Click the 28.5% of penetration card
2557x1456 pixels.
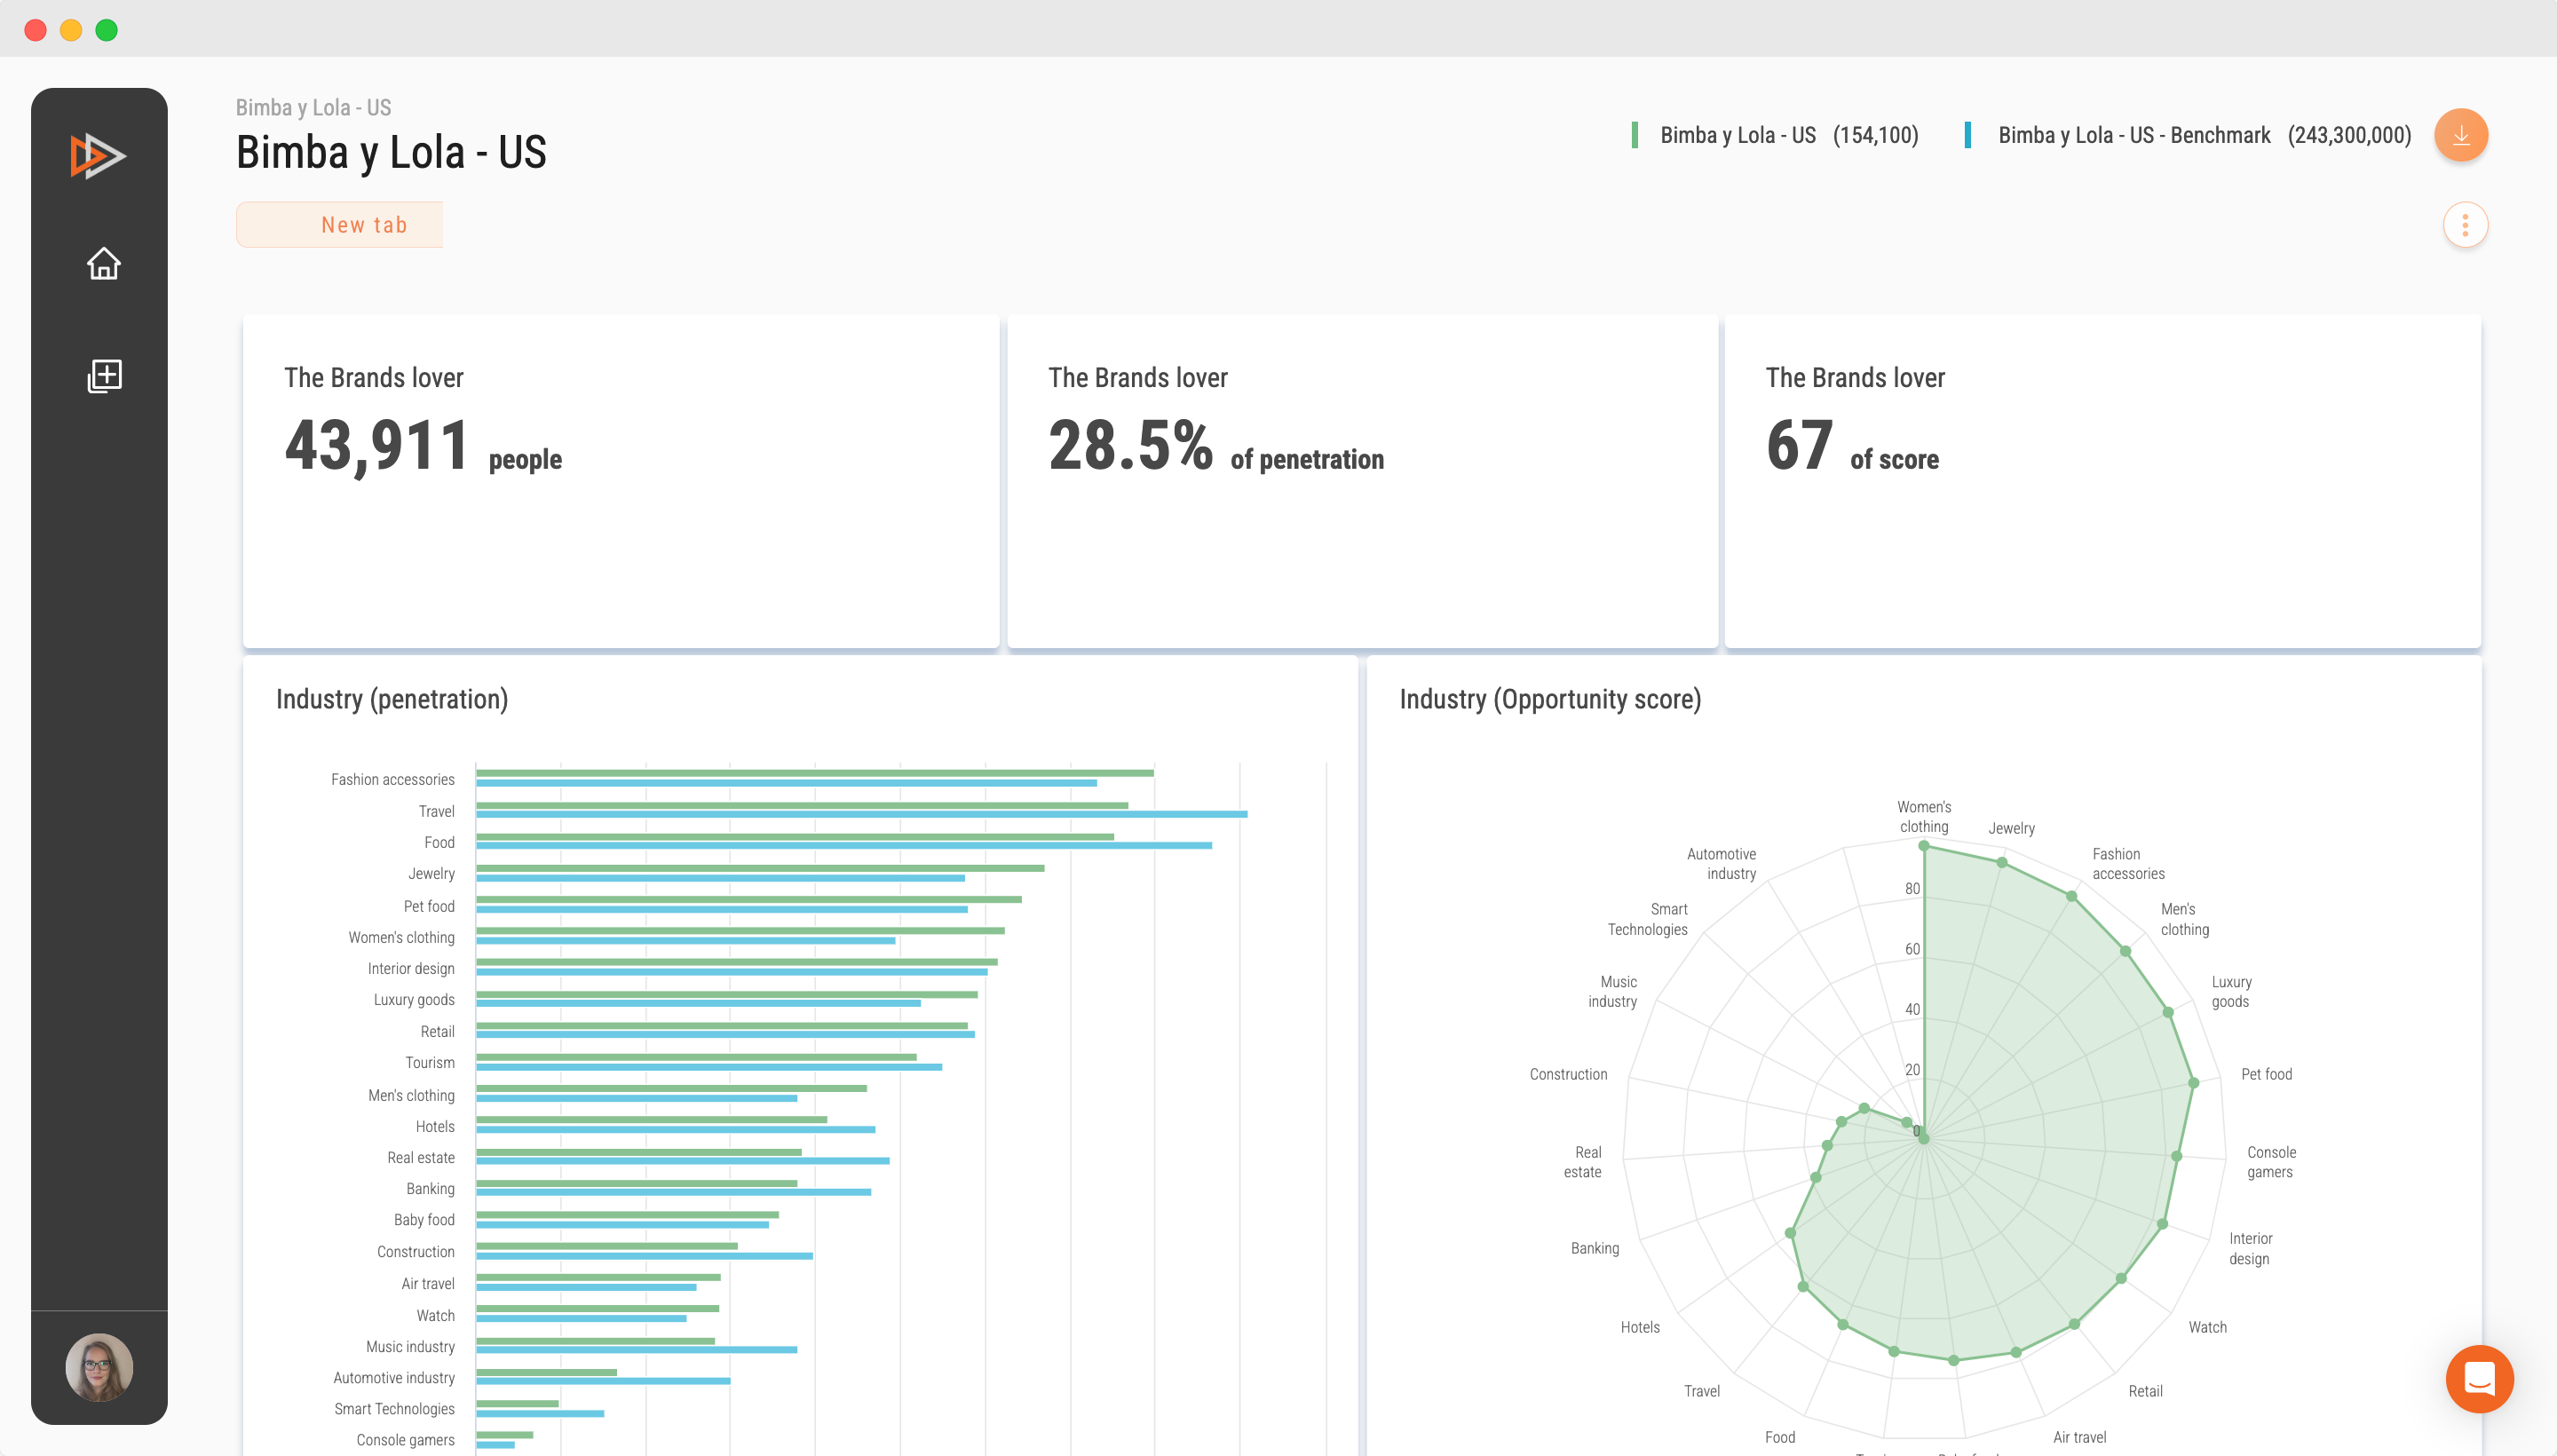tap(1362, 482)
